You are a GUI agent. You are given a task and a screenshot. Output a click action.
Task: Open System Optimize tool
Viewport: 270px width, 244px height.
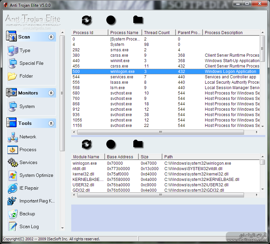point(36,175)
